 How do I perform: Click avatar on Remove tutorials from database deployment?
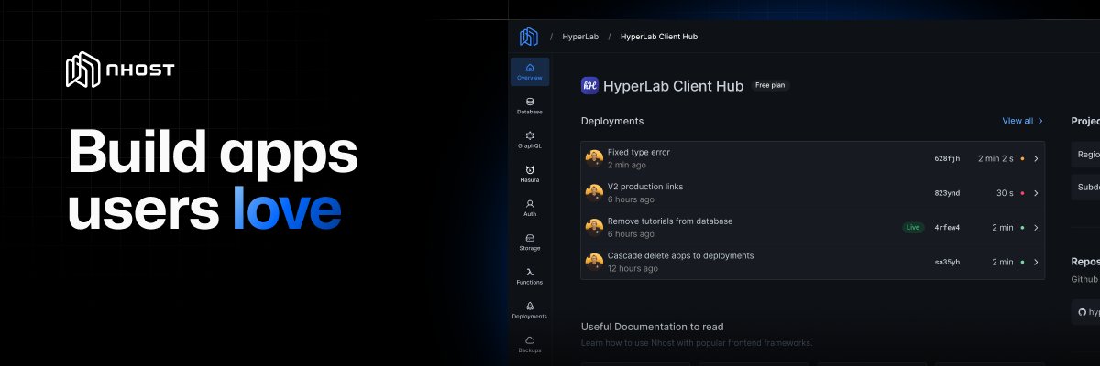594,227
